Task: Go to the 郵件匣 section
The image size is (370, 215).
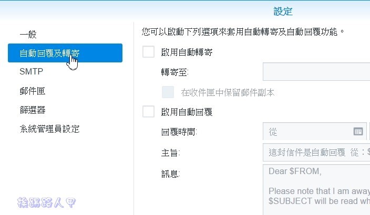Action: click(x=33, y=91)
